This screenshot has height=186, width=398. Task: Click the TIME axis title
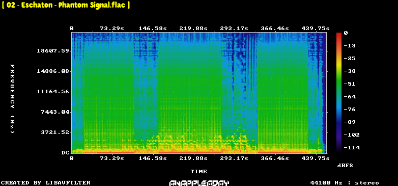[x=199, y=172]
